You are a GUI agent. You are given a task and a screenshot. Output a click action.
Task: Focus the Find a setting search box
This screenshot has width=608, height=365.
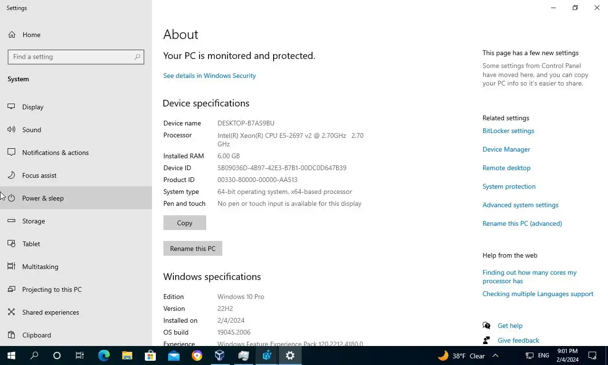[x=76, y=57]
